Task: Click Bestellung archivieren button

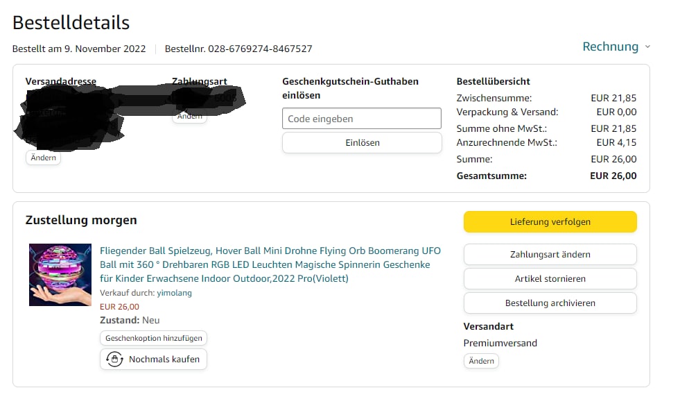Action: click(550, 303)
